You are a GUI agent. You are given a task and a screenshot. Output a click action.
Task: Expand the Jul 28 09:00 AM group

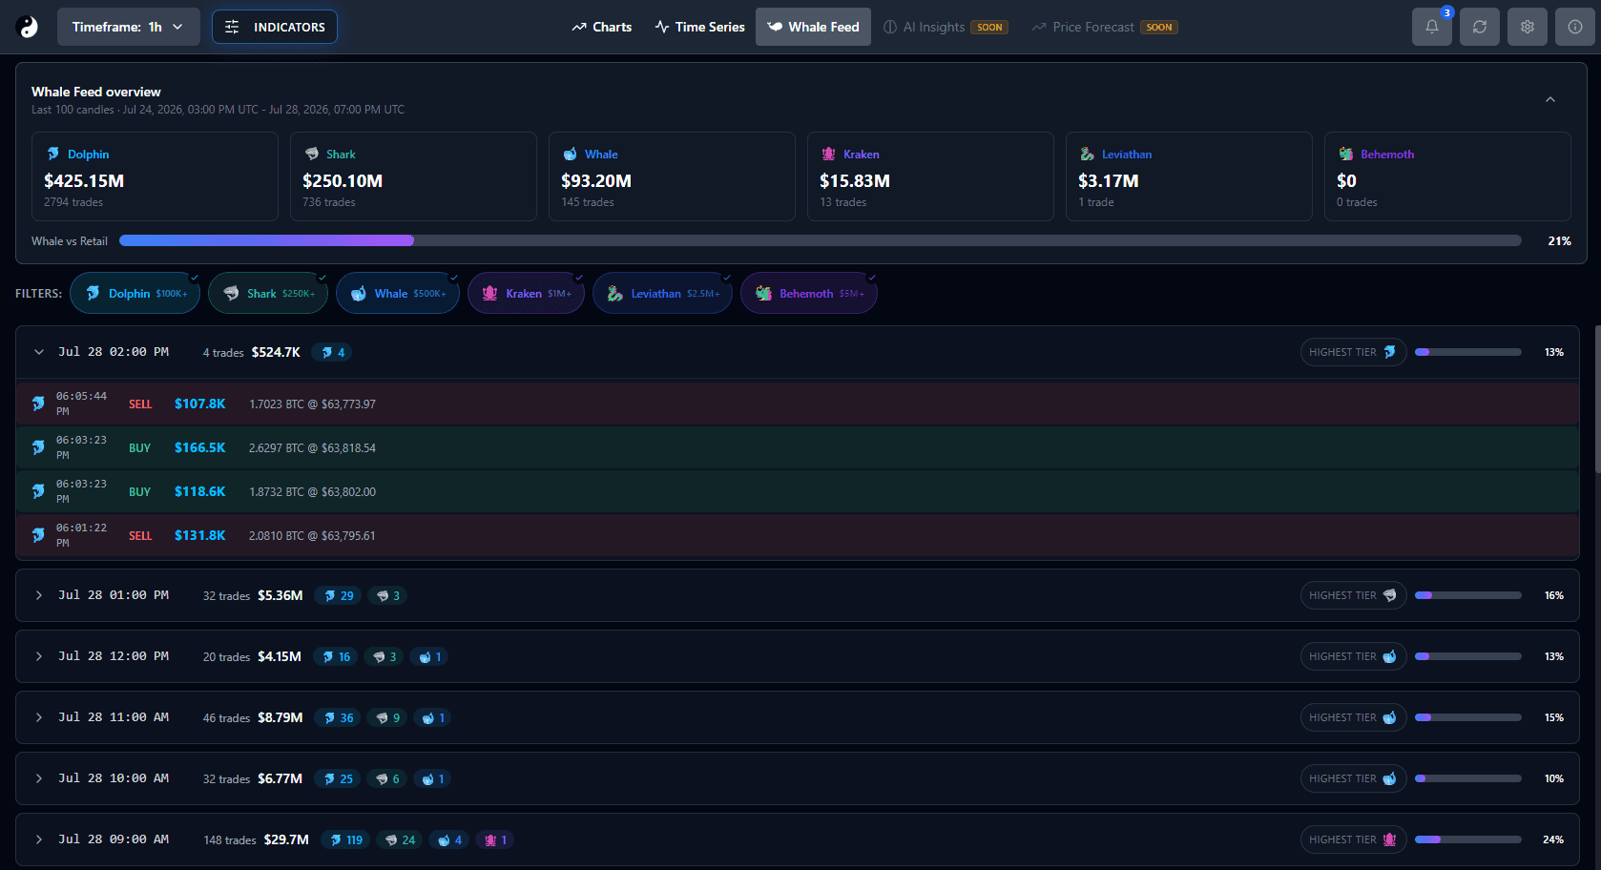[39, 839]
